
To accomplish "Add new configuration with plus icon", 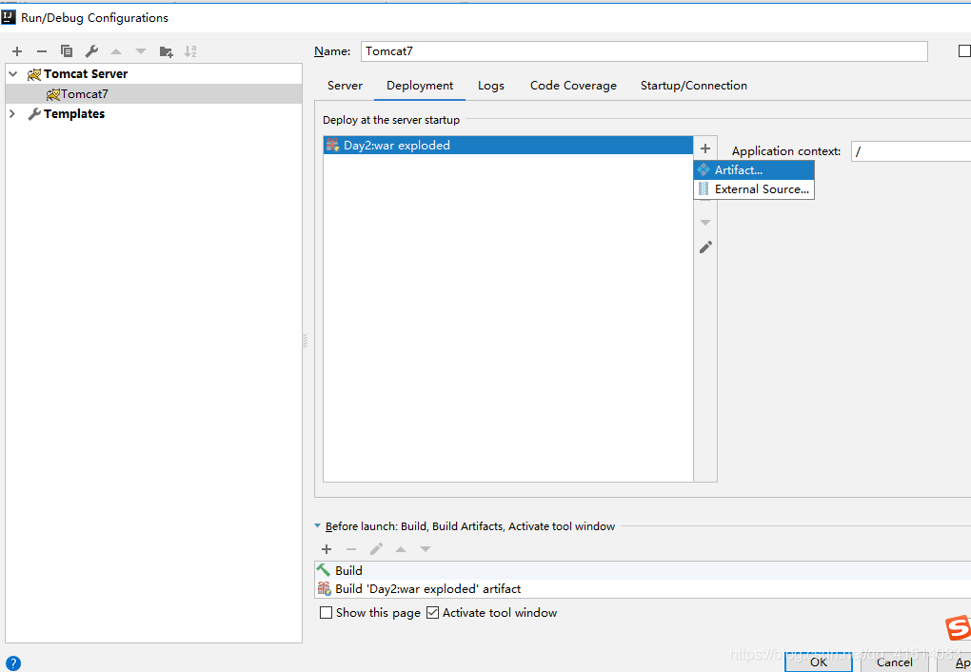I will pyautogui.click(x=17, y=51).
